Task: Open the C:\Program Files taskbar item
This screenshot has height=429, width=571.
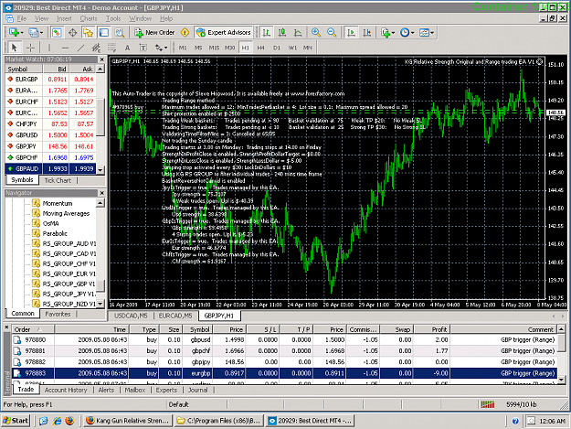Action: tap(219, 421)
